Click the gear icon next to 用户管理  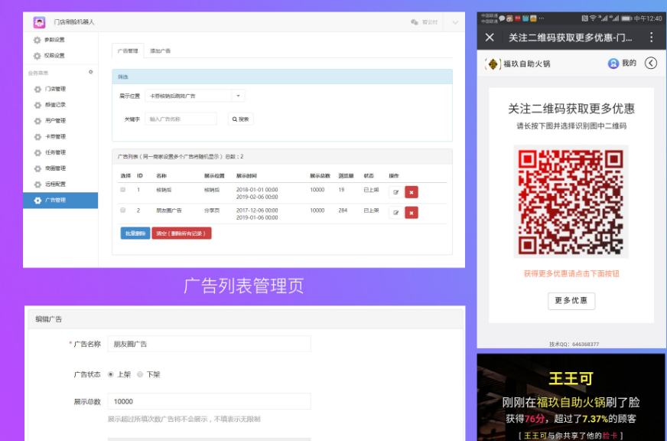(37, 121)
